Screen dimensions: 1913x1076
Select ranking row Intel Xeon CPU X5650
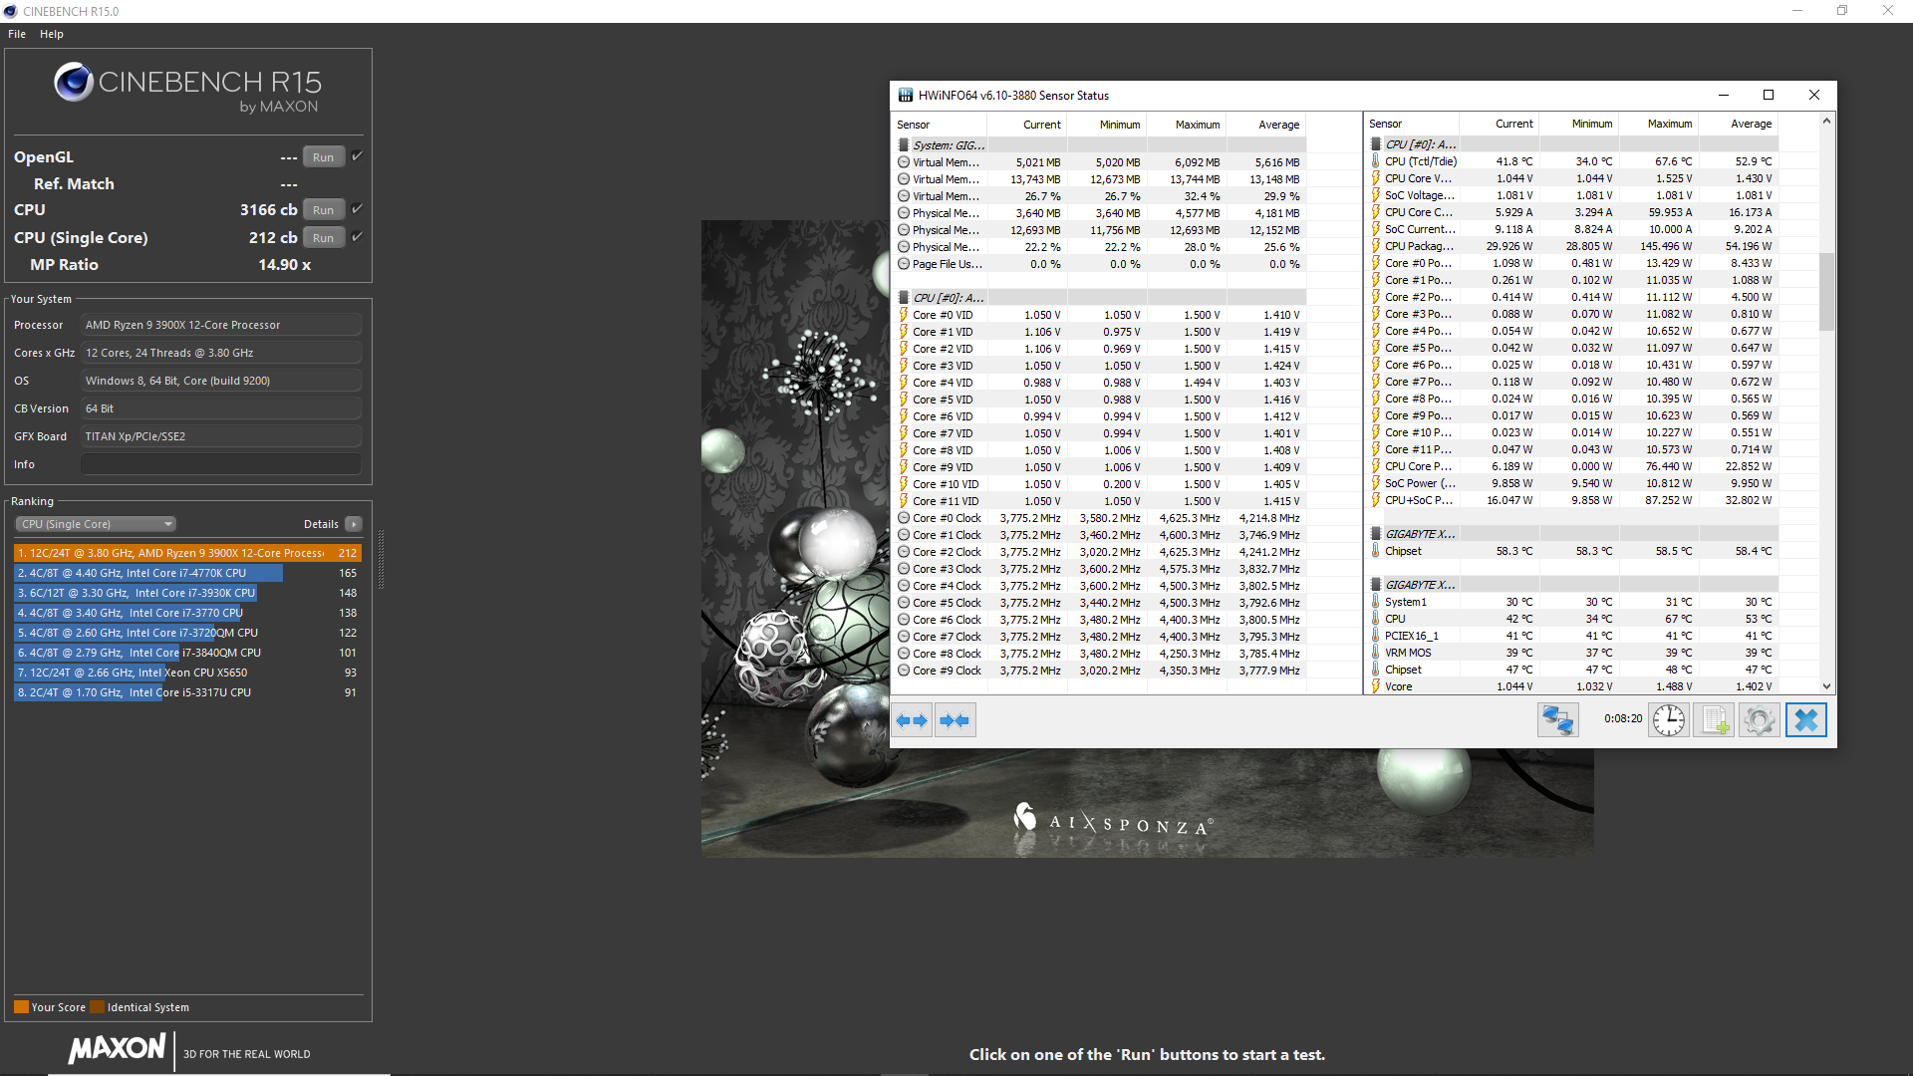pyautogui.click(x=187, y=672)
